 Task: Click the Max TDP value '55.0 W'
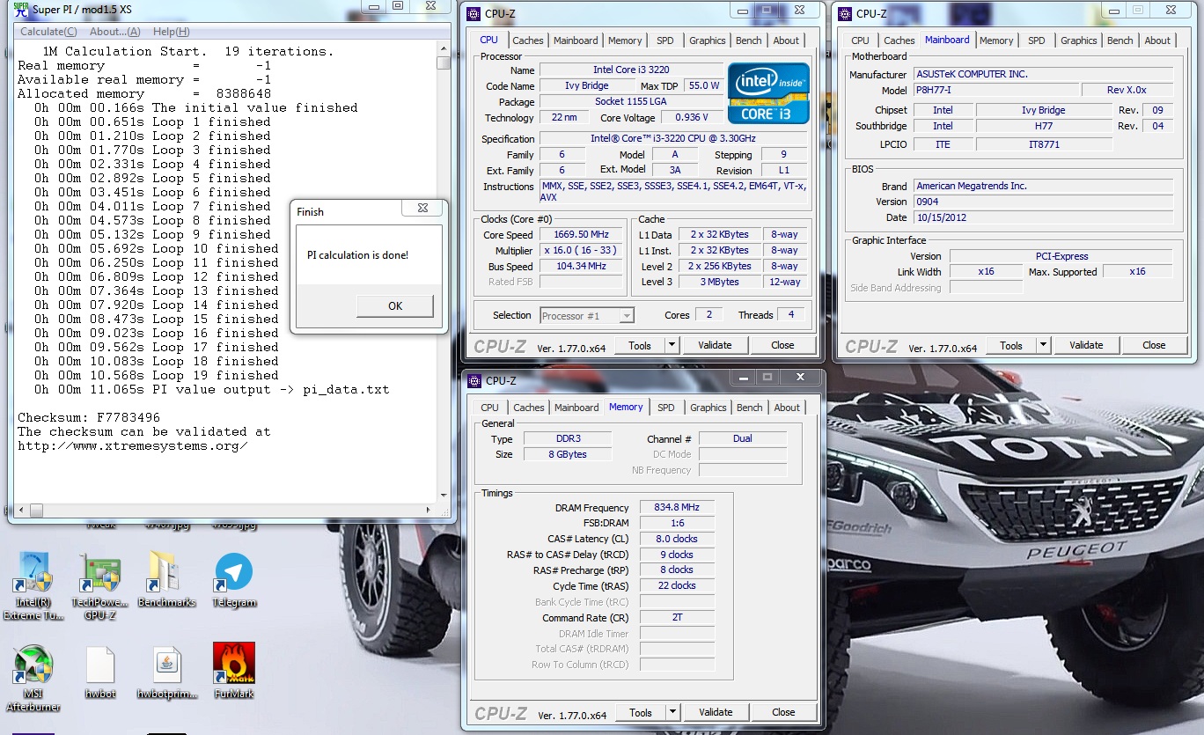[703, 85]
